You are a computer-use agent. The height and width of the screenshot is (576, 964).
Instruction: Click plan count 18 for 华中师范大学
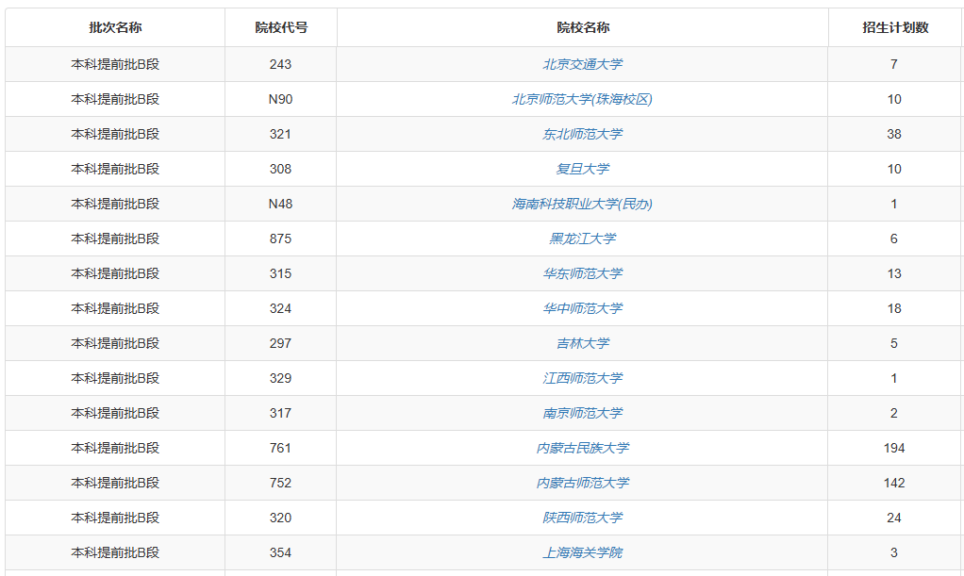coord(894,308)
